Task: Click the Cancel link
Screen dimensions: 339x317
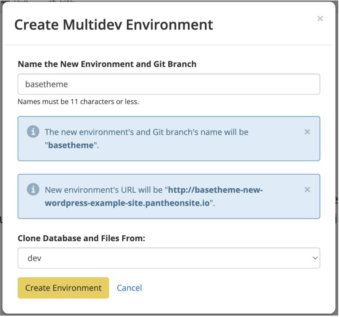Action: click(x=129, y=288)
